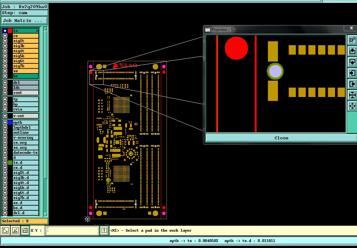Select the ss.org layer name
357x248 pixels.
coord(25,148)
